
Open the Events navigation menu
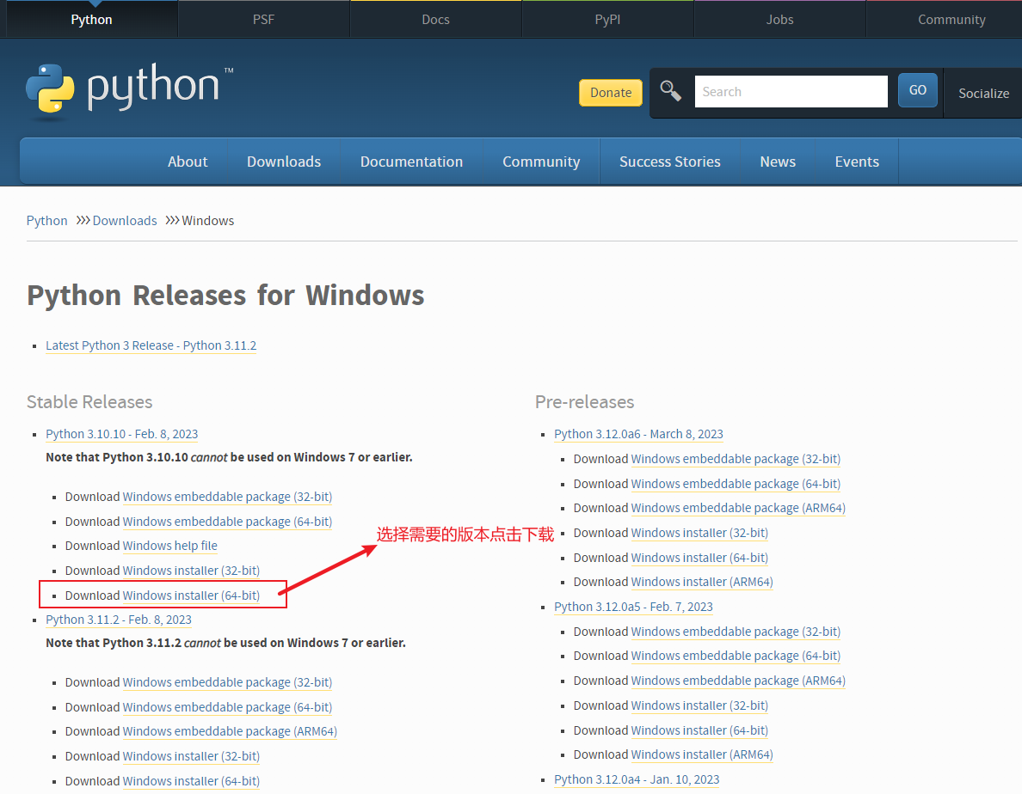[x=857, y=162]
